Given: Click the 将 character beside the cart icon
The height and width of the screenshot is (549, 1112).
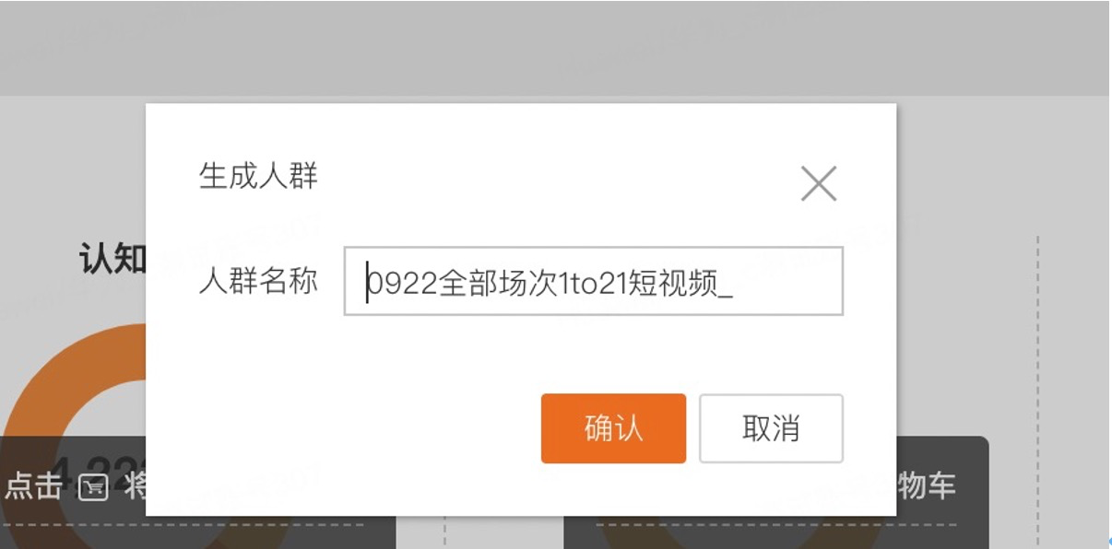Looking at the screenshot, I should 135,486.
